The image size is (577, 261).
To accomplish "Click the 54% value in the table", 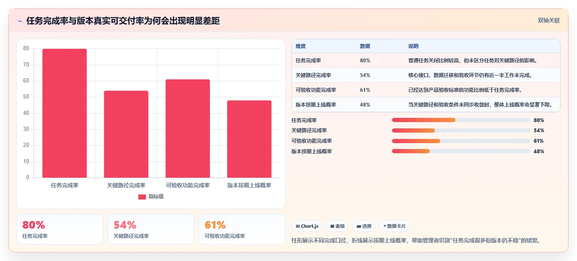I will tap(365, 75).
